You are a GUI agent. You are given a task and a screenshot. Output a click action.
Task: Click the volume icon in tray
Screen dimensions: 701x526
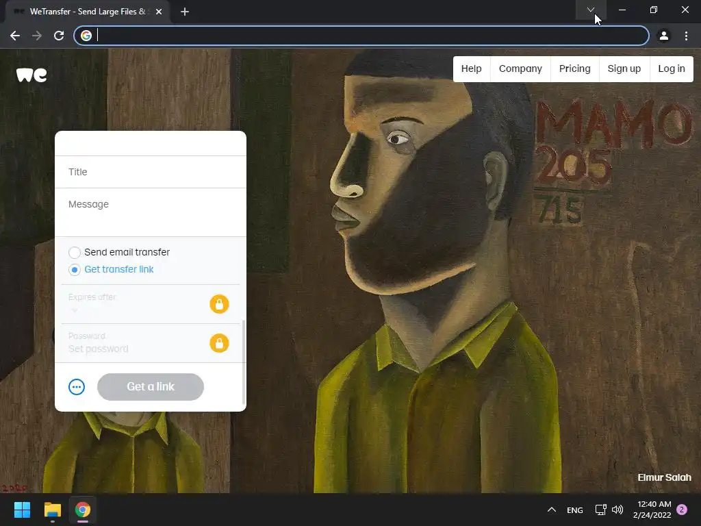(617, 510)
